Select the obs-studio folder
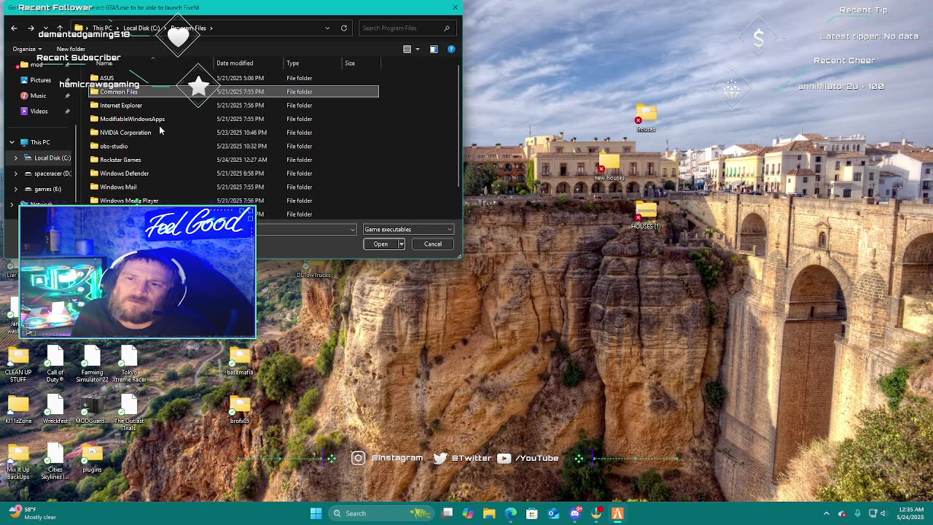 [x=114, y=147]
